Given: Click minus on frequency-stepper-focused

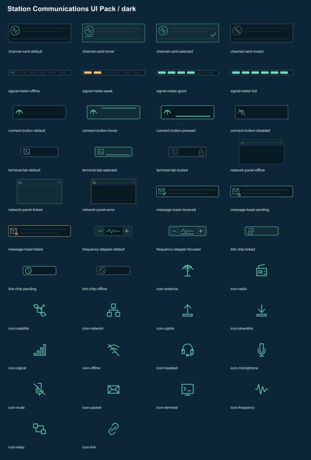Looking at the screenshot, I should tap(174, 231).
